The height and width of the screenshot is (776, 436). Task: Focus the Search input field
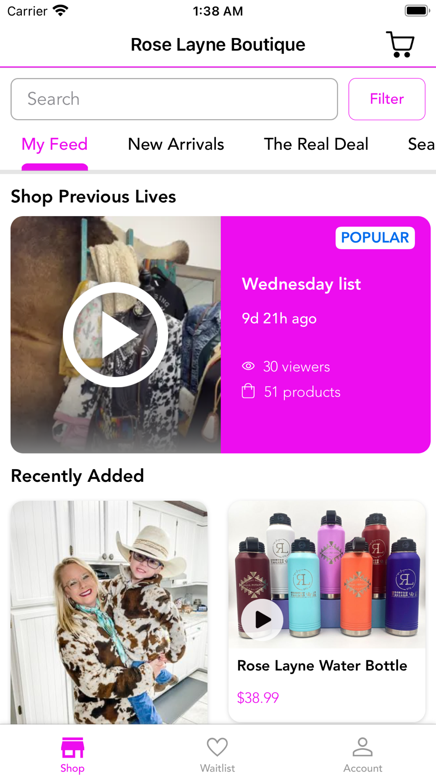pos(174,99)
